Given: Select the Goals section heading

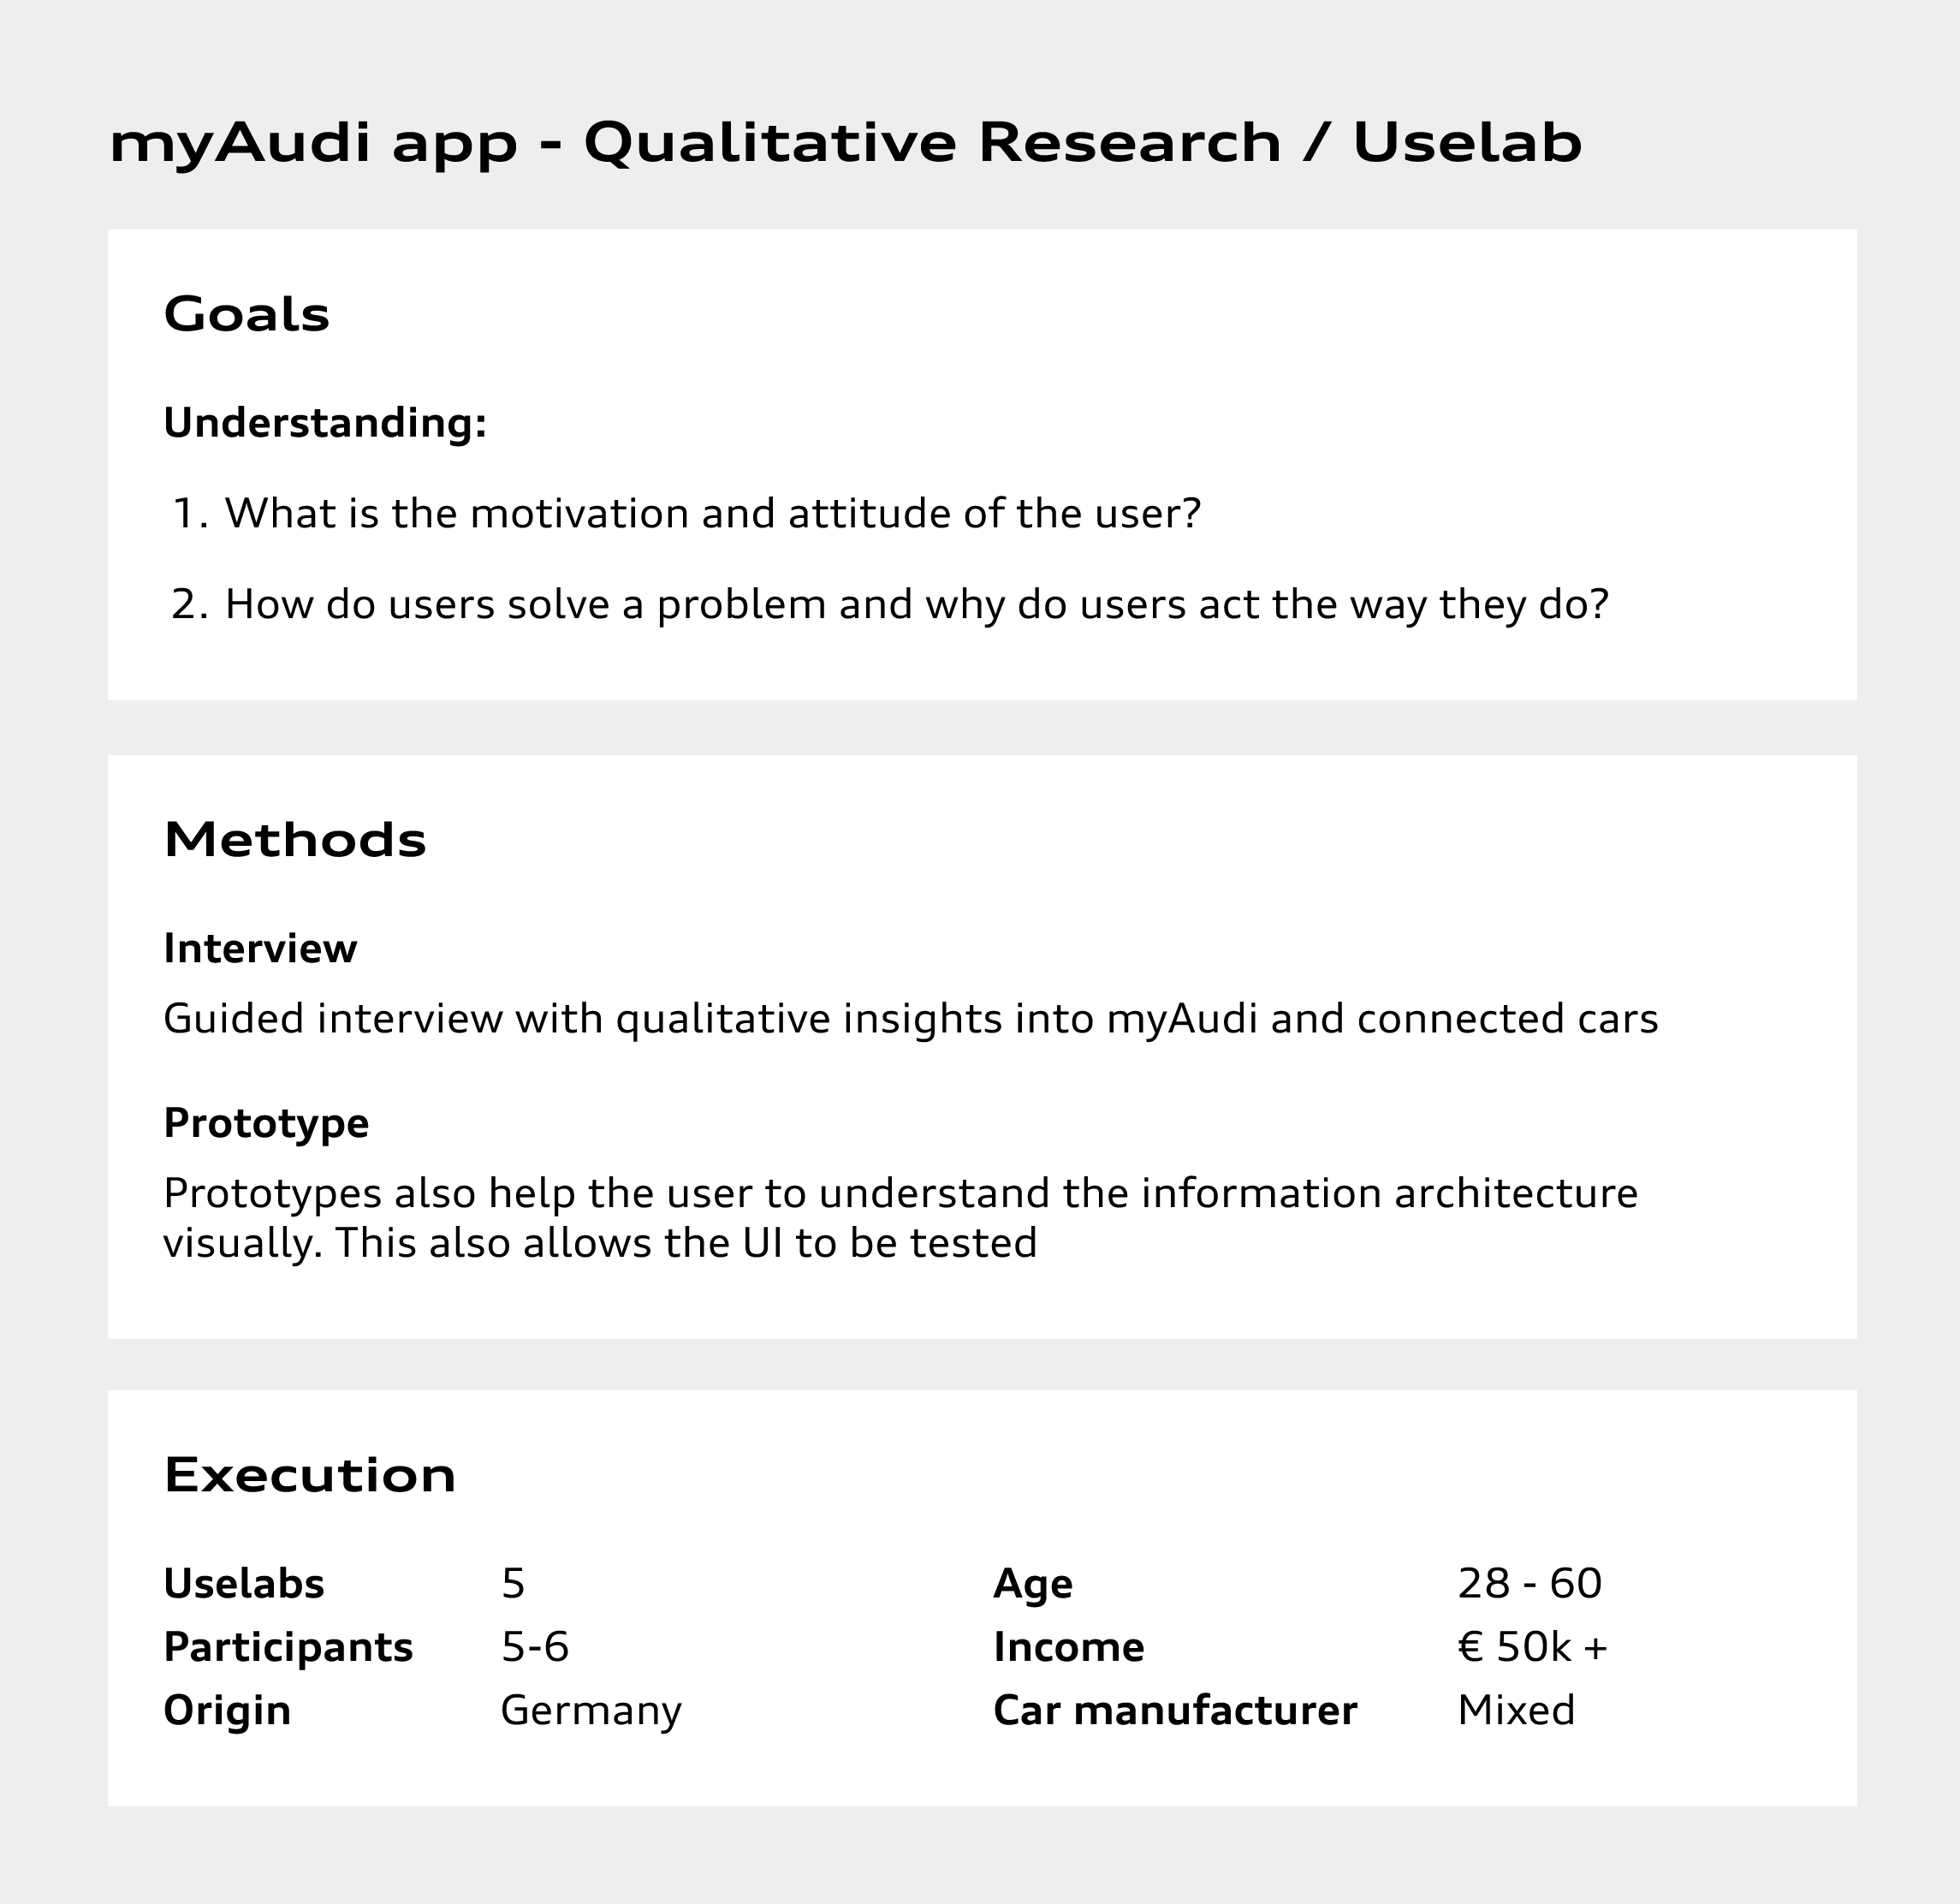Looking at the screenshot, I should pos(246,314).
